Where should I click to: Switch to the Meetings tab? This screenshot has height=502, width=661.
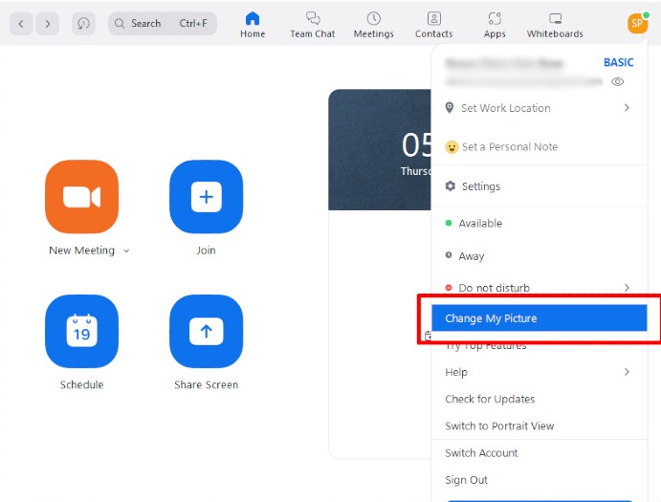click(x=373, y=25)
